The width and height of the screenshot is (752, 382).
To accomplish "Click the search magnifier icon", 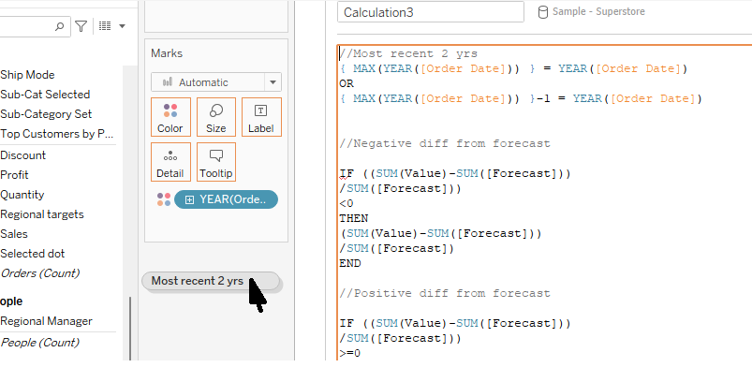I will tap(60, 27).
